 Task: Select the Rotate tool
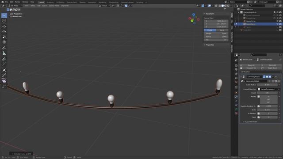click(4, 32)
